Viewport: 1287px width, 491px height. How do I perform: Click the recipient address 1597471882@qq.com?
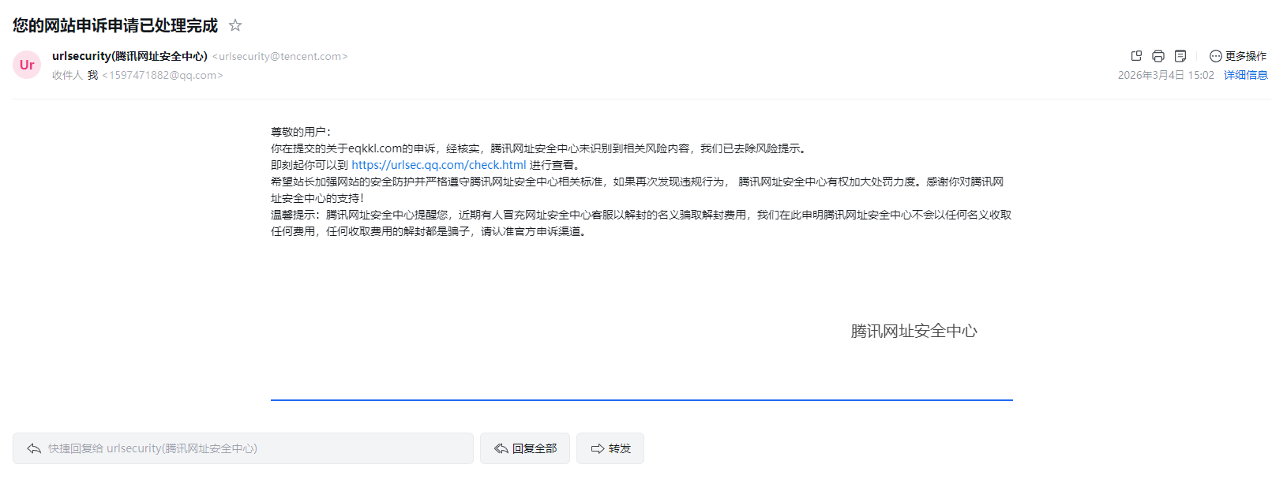click(x=163, y=75)
